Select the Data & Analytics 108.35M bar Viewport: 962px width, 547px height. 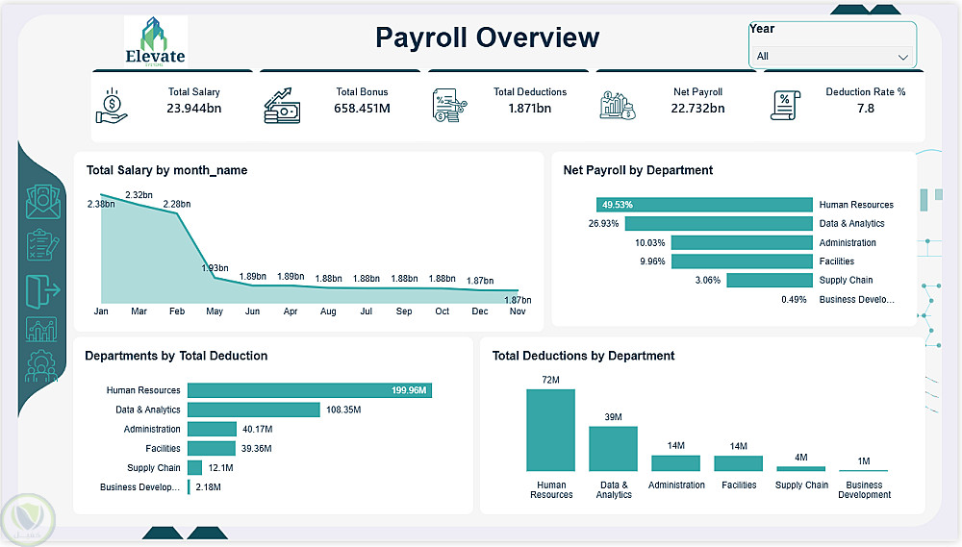coord(254,409)
